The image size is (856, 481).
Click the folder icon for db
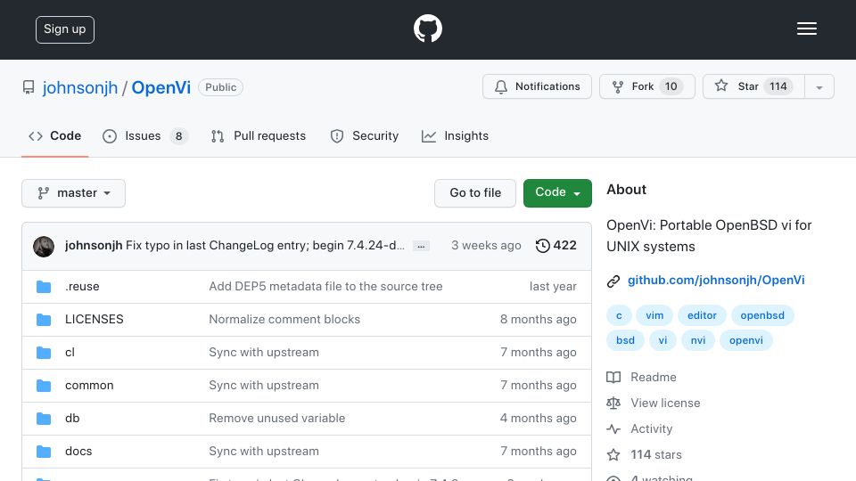(x=44, y=419)
